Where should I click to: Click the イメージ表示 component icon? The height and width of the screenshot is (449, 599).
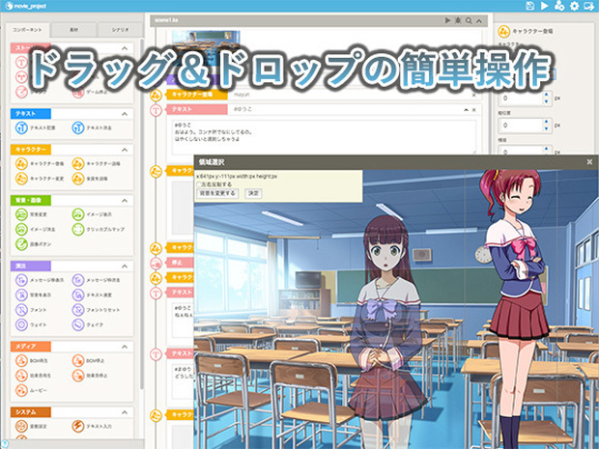click(78, 214)
